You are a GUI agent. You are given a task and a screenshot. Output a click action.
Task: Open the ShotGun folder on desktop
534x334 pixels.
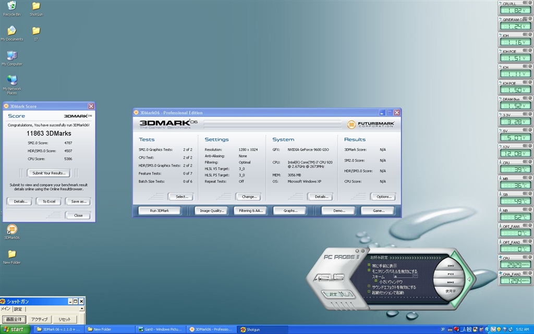(x=36, y=7)
